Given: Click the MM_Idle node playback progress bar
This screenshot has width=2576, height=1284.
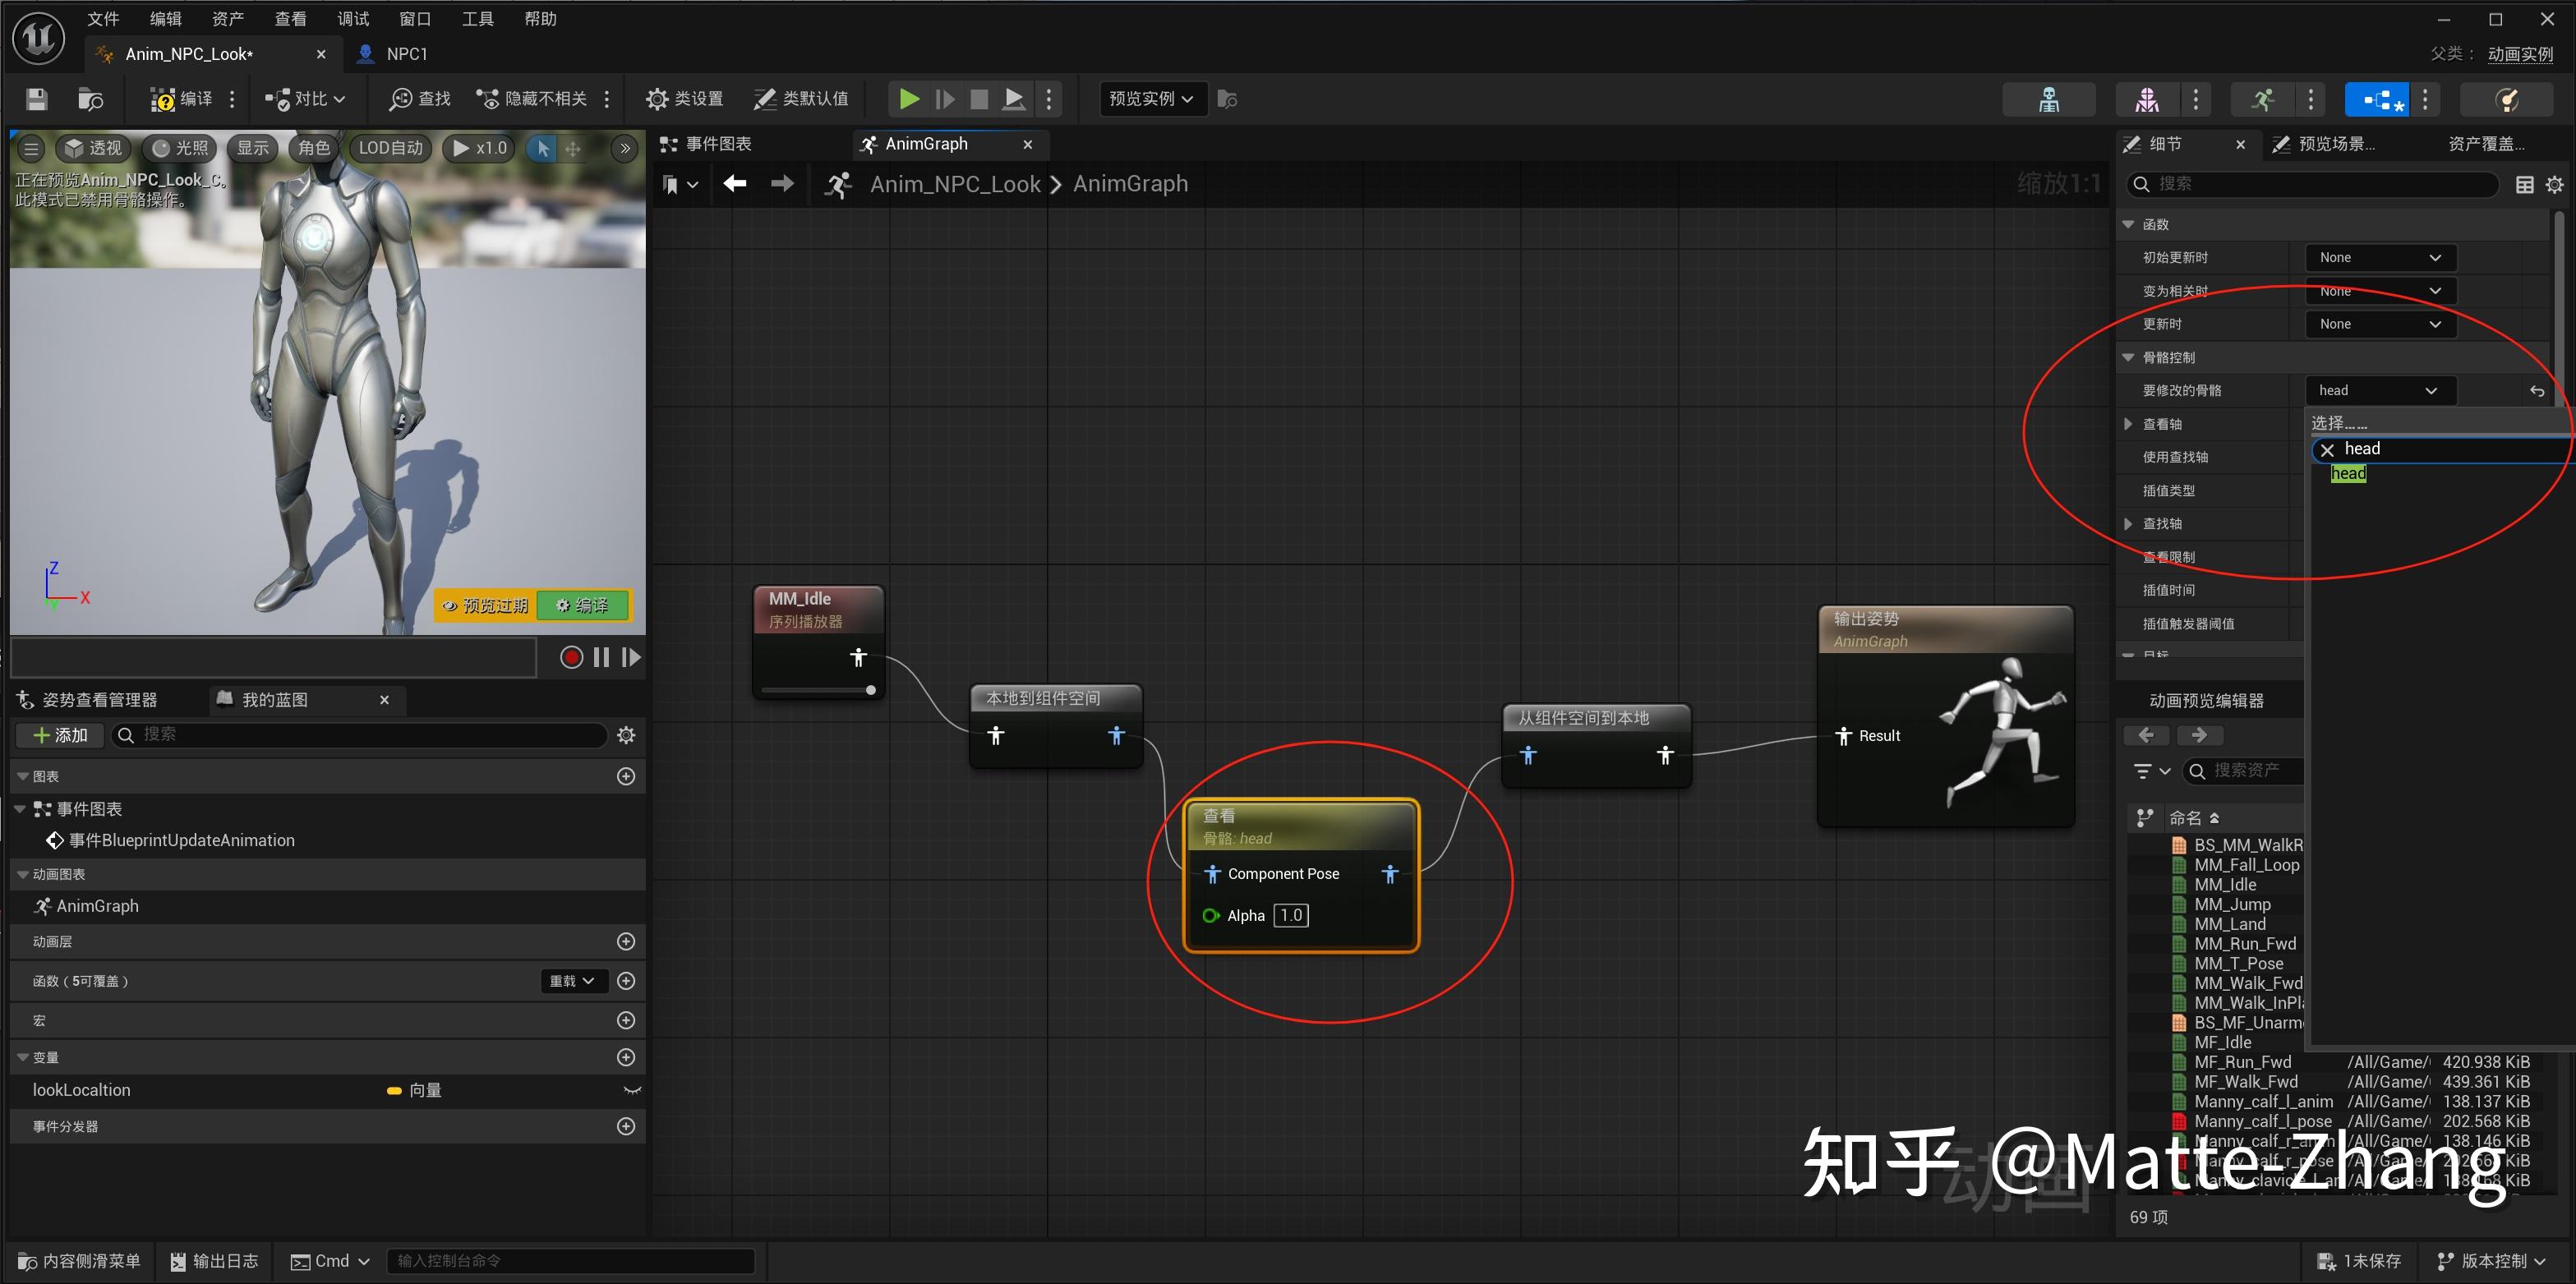Looking at the screenshot, I should 815,690.
